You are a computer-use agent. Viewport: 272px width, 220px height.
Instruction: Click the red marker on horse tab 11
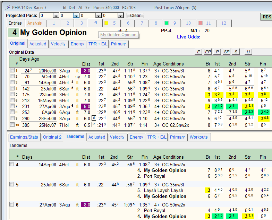pyautogui.click(x=201, y=23)
